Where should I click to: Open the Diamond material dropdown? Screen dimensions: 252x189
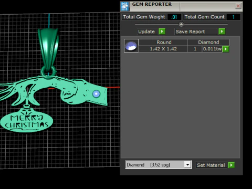coord(187,165)
